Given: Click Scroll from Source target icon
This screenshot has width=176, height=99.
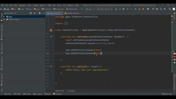Looking at the screenshot, I should click(x=31, y=13).
